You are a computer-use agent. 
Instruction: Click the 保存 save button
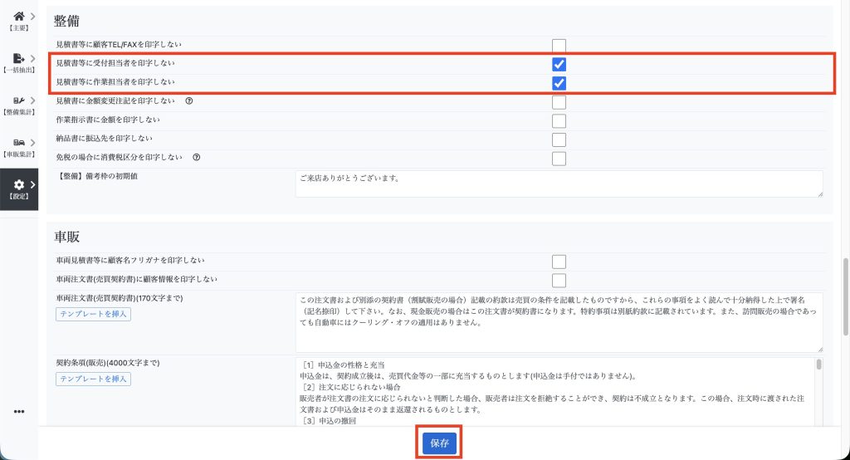point(439,443)
